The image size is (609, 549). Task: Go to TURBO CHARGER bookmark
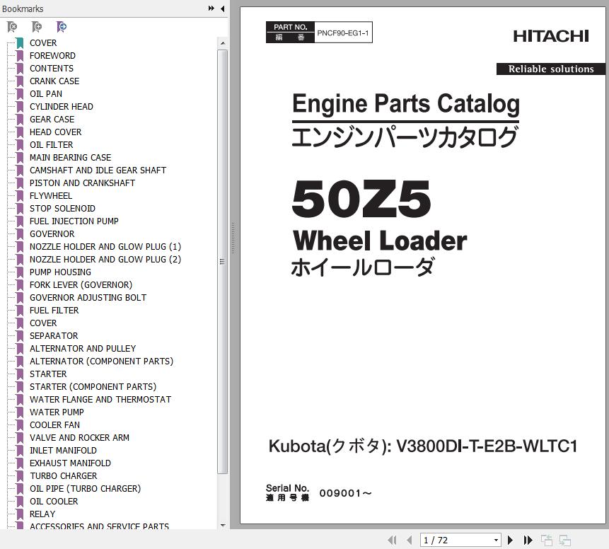point(64,476)
